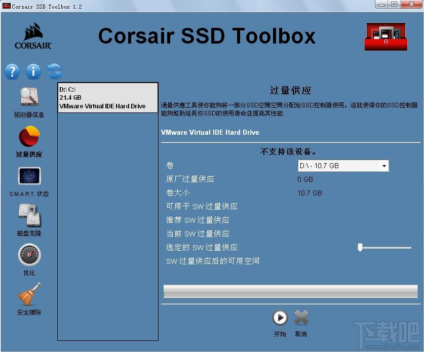Select the VMware Virtual IDE Hard Drive list entry
Viewport: 424px width, 352px height.
tap(107, 98)
